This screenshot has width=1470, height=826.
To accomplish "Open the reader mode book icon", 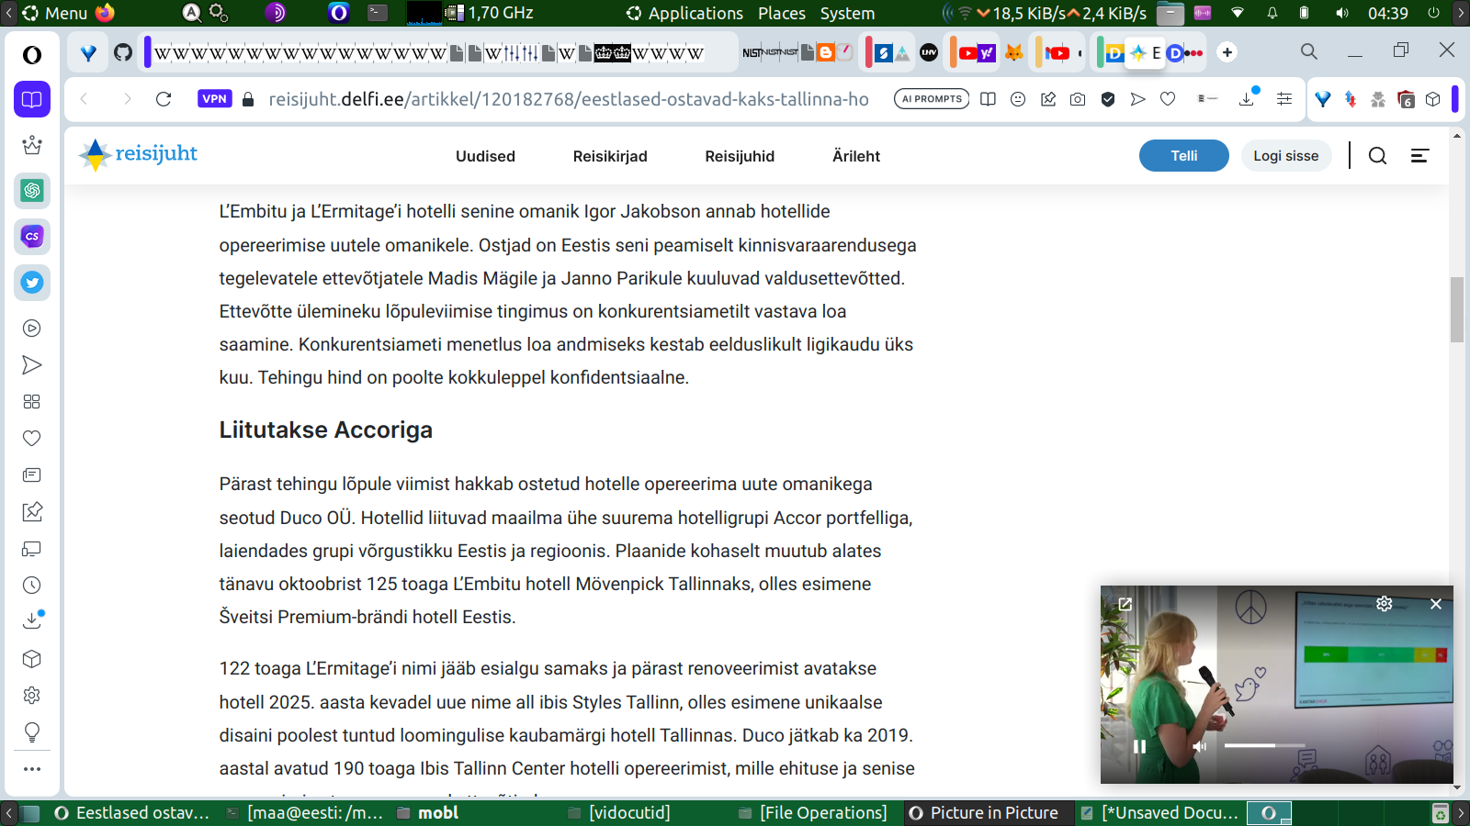I will (x=988, y=99).
